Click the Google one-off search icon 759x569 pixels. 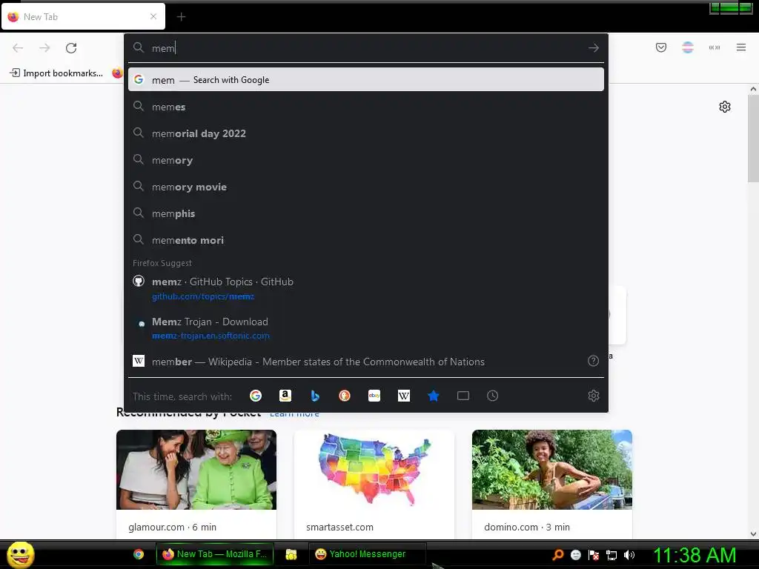pyautogui.click(x=256, y=396)
